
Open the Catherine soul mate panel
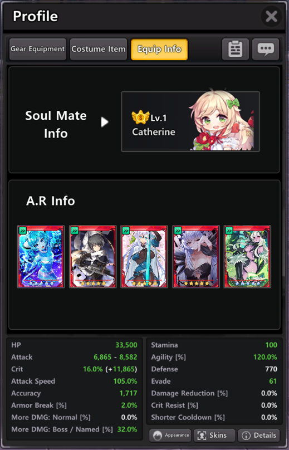(x=190, y=121)
